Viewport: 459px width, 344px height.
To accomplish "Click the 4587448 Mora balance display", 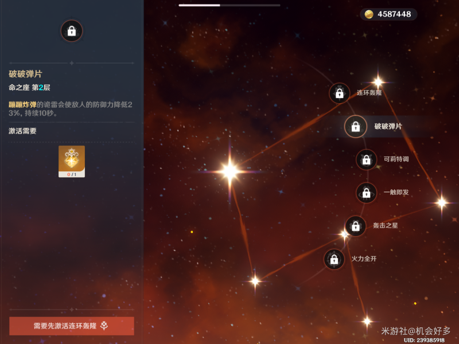I will click(388, 14).
